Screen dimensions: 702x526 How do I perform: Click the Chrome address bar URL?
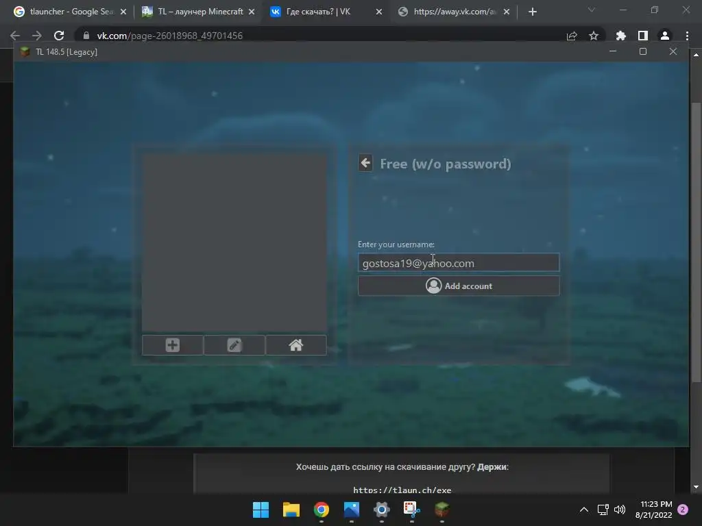pos(170,36)
